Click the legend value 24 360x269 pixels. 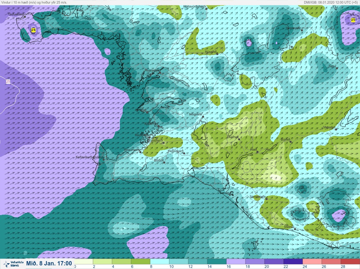point(305,267)
